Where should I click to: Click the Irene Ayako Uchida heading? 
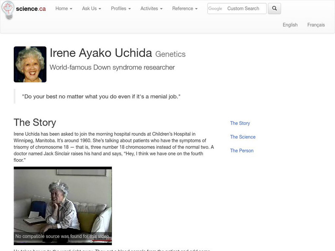point(100,54)
